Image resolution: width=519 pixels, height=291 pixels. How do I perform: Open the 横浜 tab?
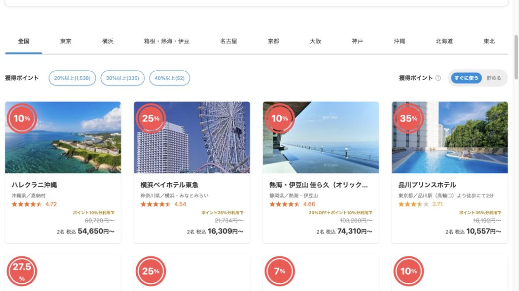108,41
